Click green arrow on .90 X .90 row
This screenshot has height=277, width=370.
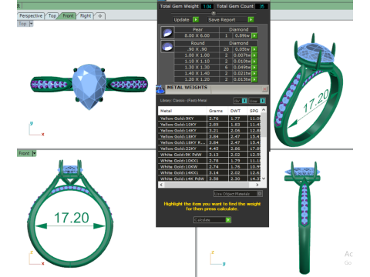pyautogui.click(x=254, y=49)
